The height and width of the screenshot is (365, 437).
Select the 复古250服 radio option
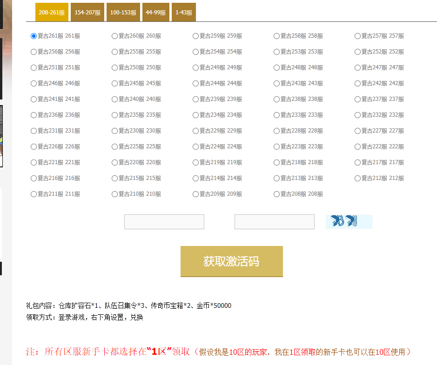[114, 68]
